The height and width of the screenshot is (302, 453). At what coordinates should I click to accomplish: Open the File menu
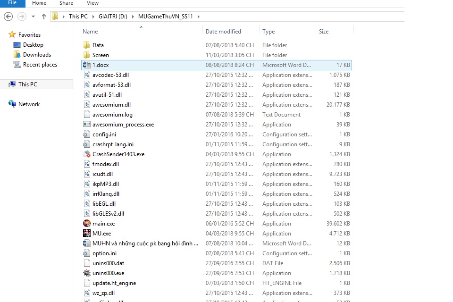pos(12,3)
